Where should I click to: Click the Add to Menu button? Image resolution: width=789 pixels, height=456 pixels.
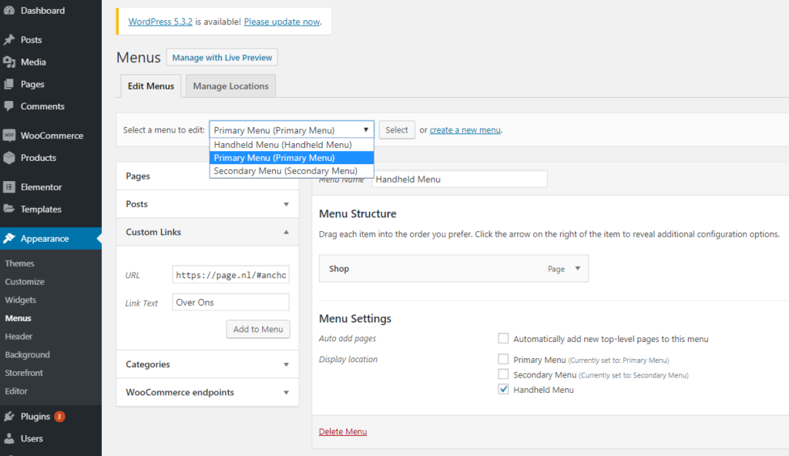(x=258, y=329)
